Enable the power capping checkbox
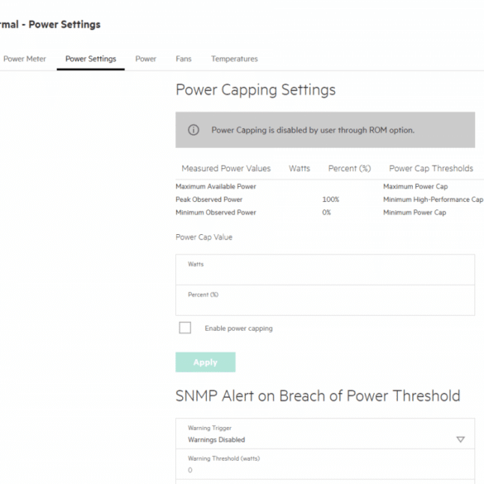Image resolution: width=484 pixels, height=484 pixels. [184, 328]
